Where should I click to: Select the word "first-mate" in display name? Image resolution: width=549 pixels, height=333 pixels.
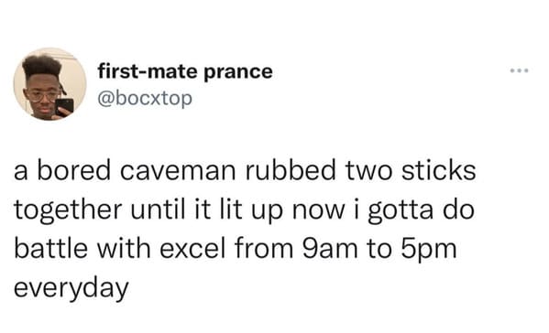[148, 71]
